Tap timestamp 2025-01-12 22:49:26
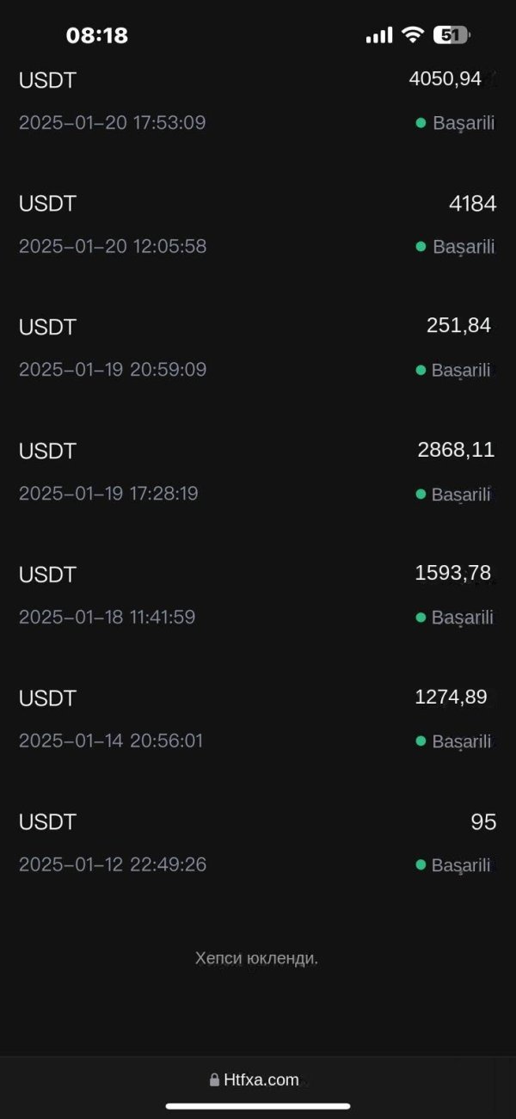The image size is (516, 1119). [113, 864]
